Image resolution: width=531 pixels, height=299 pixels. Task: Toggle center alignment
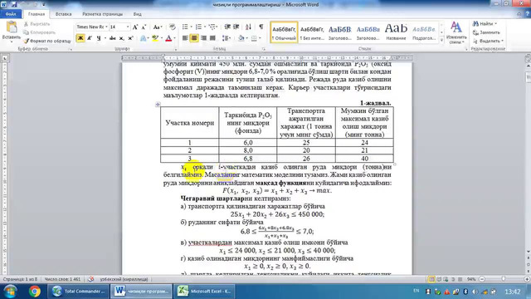coord(194,38)
